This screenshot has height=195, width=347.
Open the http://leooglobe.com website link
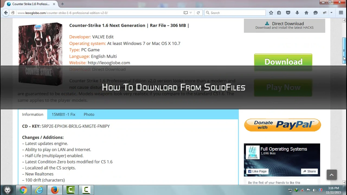pyautogui.click(x=109, y=63)
